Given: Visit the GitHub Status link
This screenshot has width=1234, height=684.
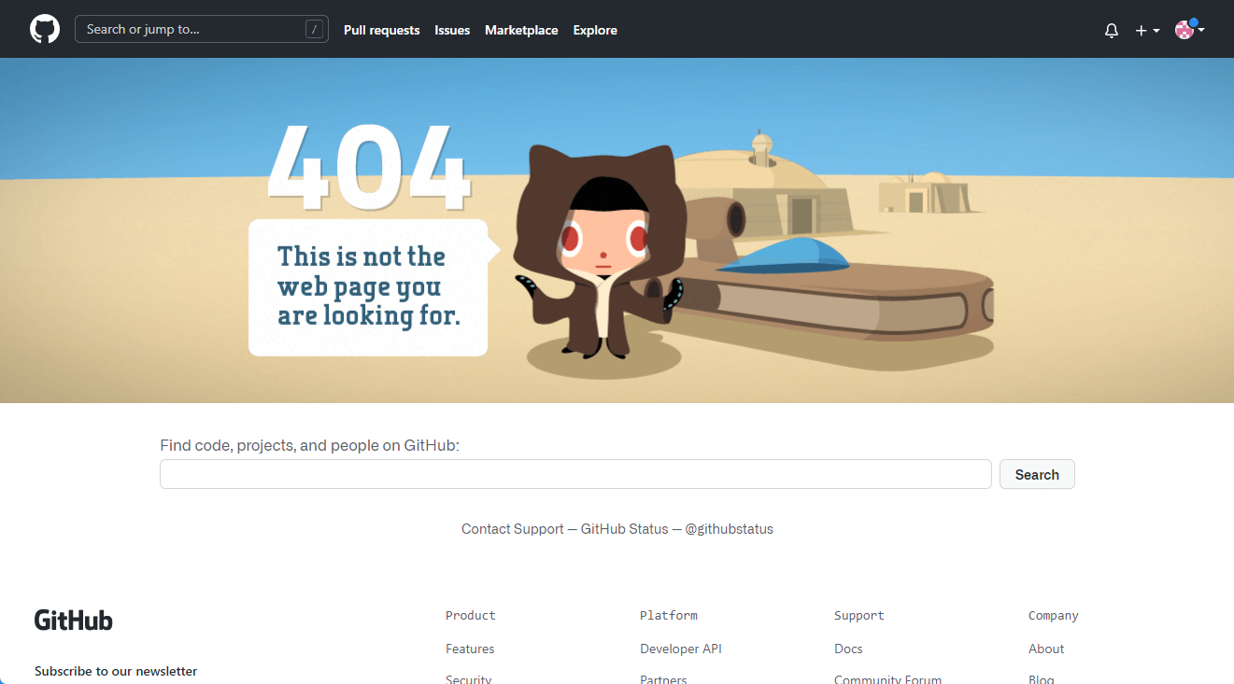Looking at the screenshot, I should 624,529.
